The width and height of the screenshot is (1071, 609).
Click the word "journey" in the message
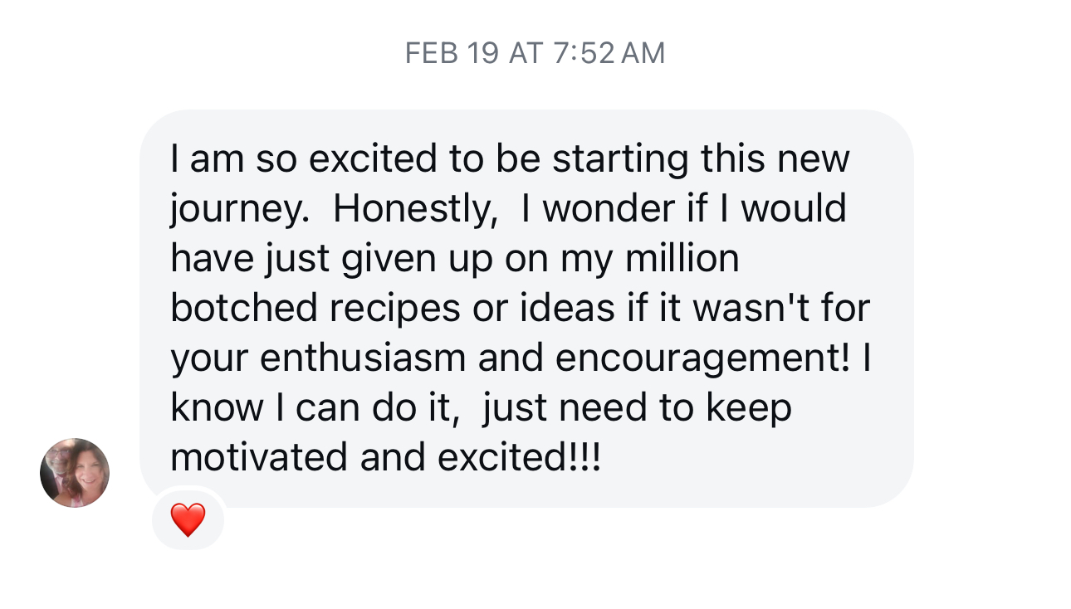(x=235, y=210)
